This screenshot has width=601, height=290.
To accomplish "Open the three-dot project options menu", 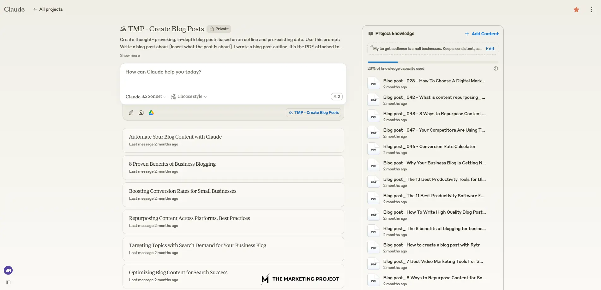I will click(x=592, y=10).
